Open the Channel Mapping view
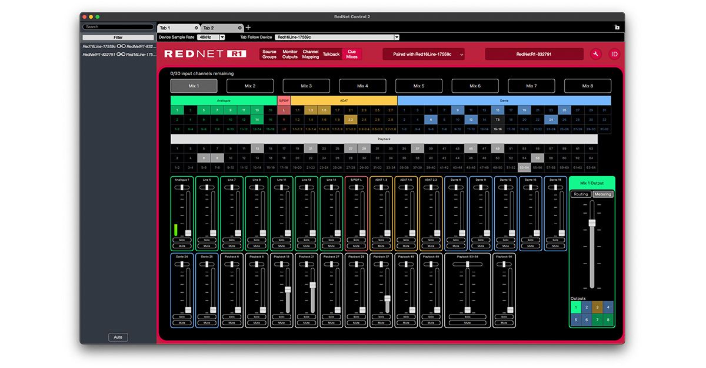 [310, 53]
